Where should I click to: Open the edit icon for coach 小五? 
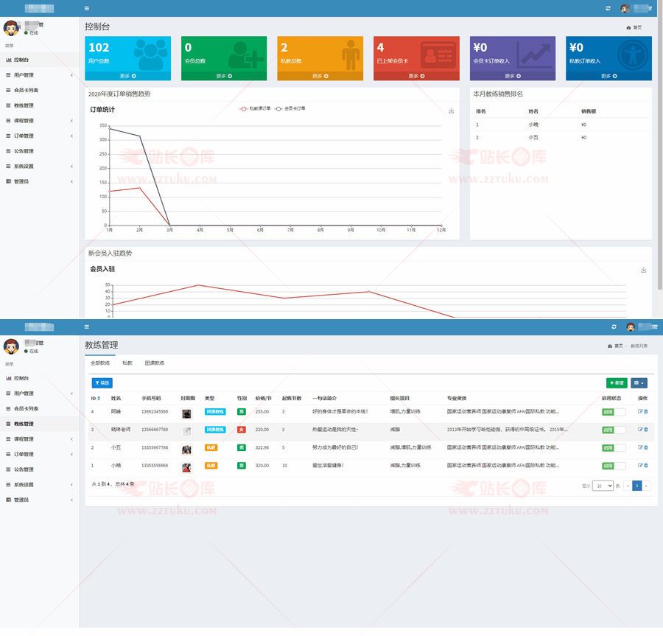[x=640, y=447]
